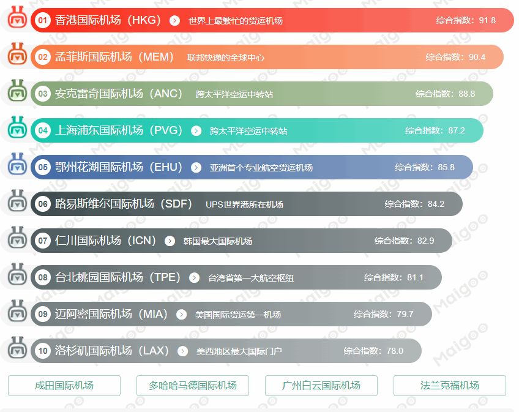Expand details arrow after 迈阿密国际机场 (MIA)

pyautogui.click(x=181, y=315)
